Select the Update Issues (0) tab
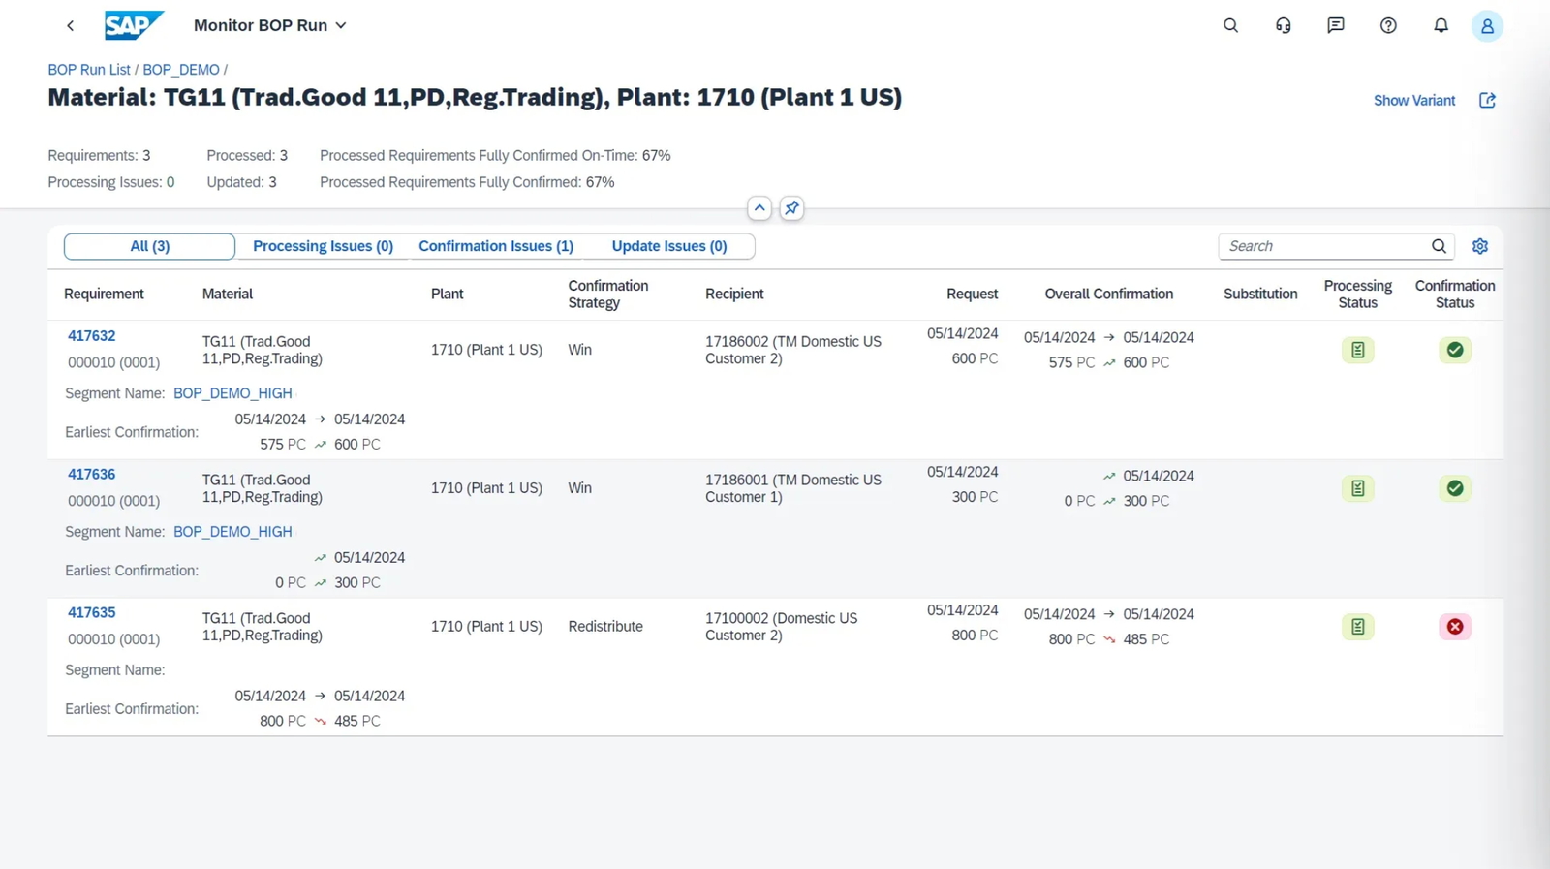 pos(668,247)
